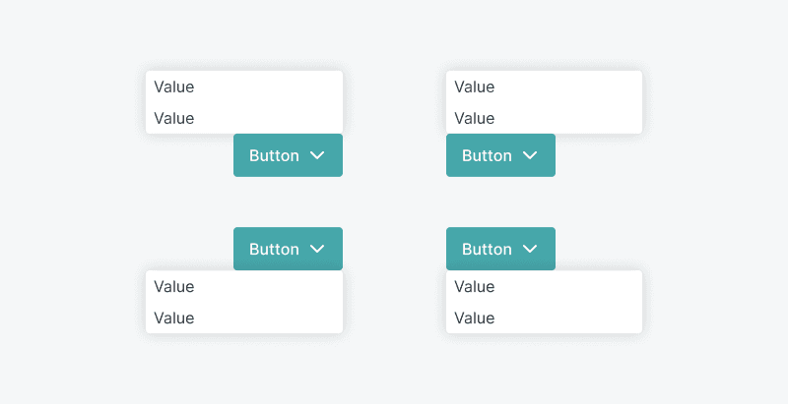Viewport: 788px width, 404px height.
Task: Choose second Value in the upper-right menu
Action: 475,118
